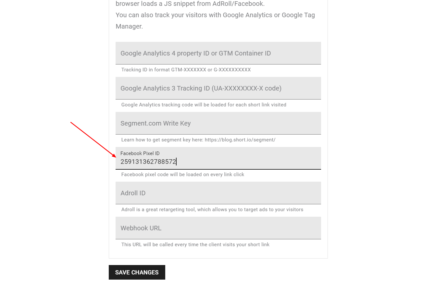Click the word Manager in the paragraph
Image resolution: width=423 pixels, height=290 pixels.
(129, 26)
